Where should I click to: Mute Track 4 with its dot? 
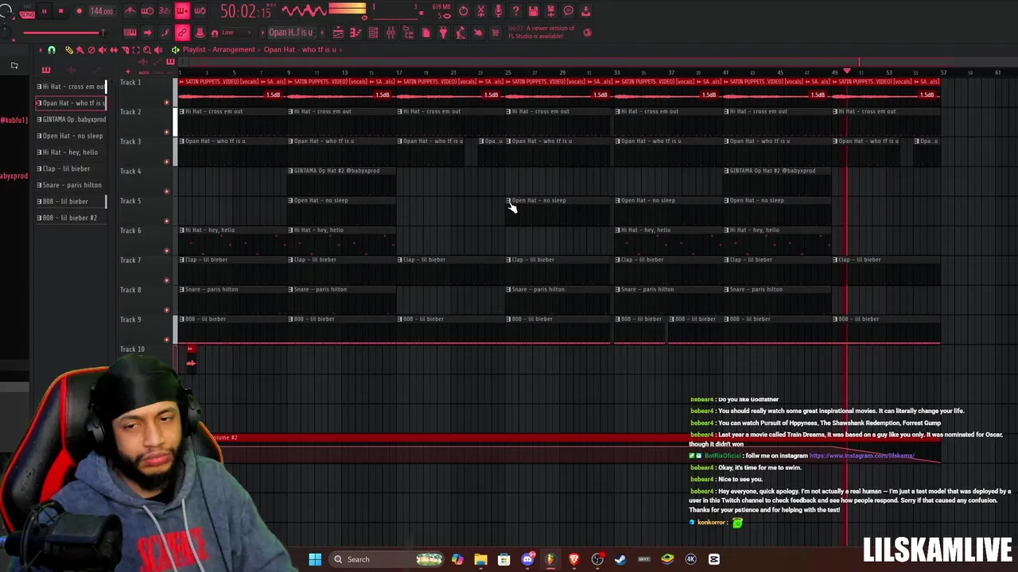pyautogui.click(x=166, y=191)
